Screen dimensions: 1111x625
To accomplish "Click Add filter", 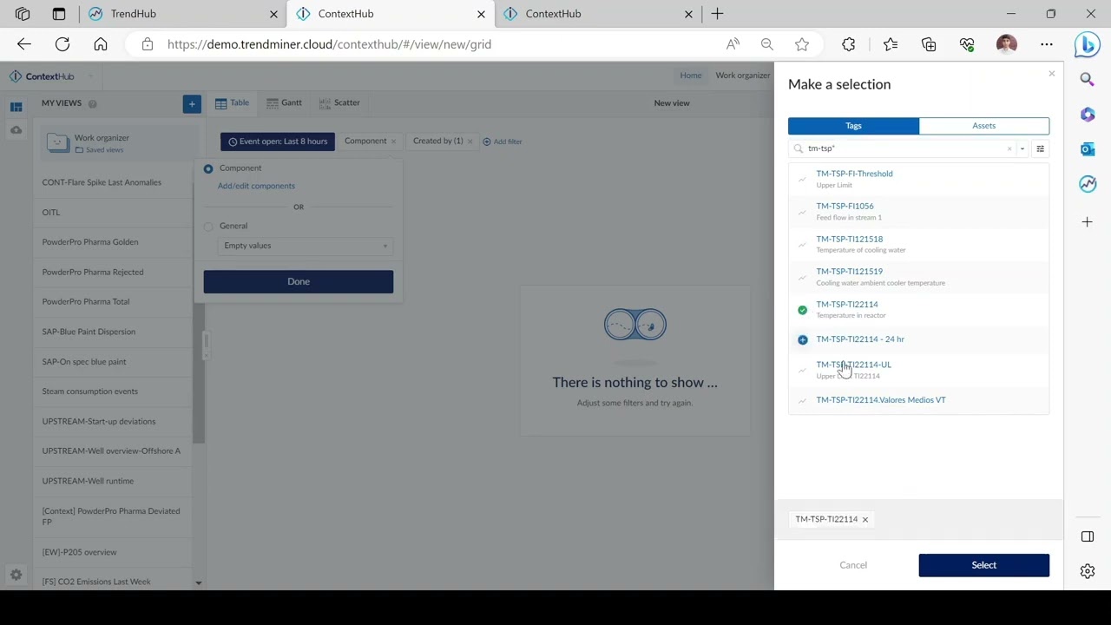I will click(x=503, y=141).
